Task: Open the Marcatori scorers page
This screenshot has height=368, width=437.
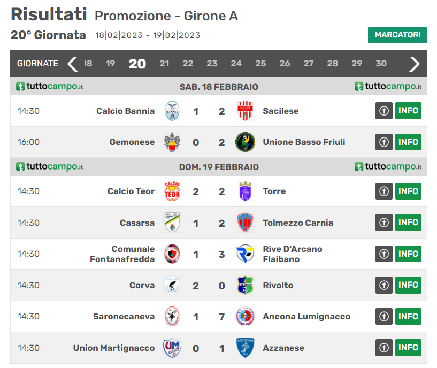Action: 397,35
